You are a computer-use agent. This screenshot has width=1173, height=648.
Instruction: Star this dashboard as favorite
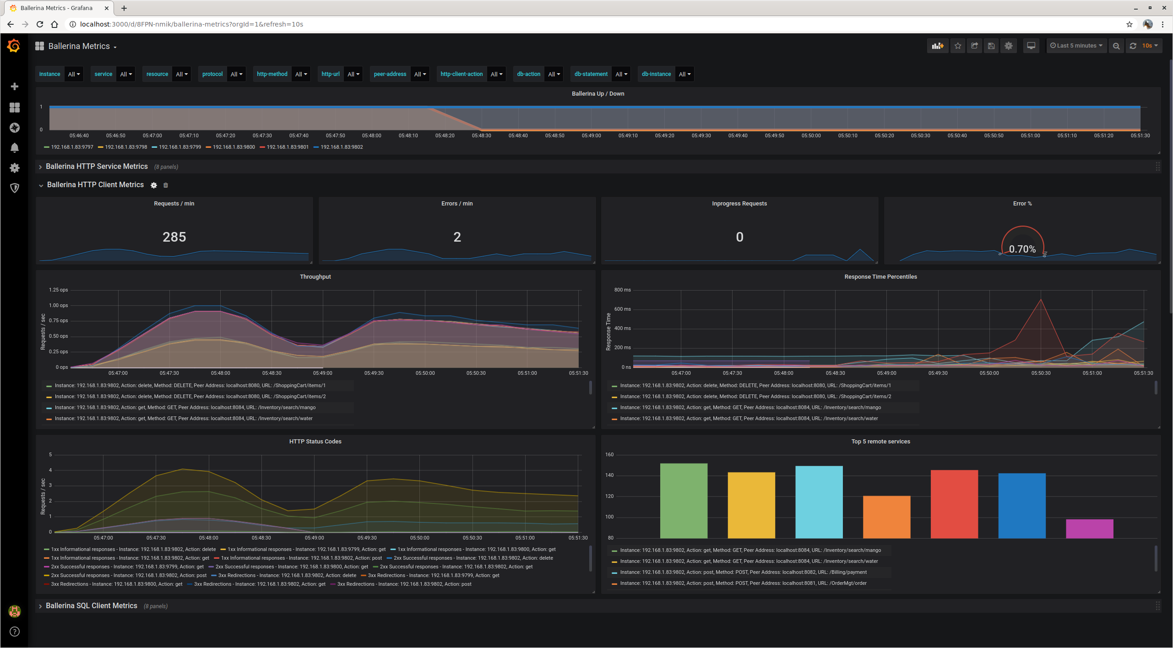[957, 46]
